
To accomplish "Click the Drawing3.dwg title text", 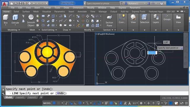I will 67,3.
